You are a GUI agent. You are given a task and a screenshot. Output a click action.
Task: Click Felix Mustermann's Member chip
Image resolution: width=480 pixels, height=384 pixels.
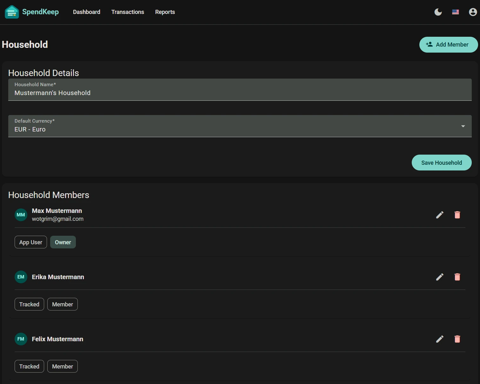tap(63, 366)
